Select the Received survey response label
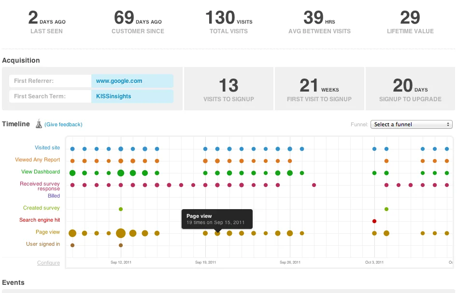 (40, 186)
